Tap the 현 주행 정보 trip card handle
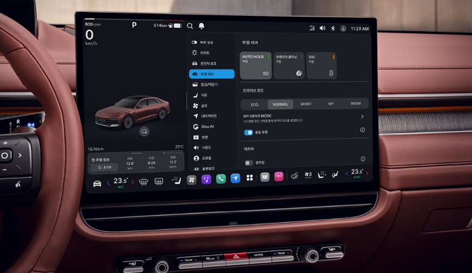The image size is (472, 273). pos(136,153)
